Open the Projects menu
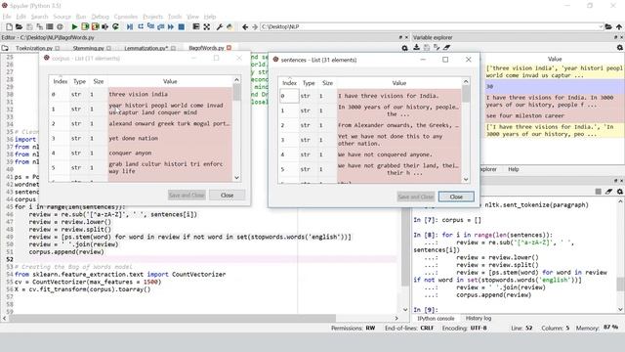This screenshot has width=625, height=352. (152, 17)
